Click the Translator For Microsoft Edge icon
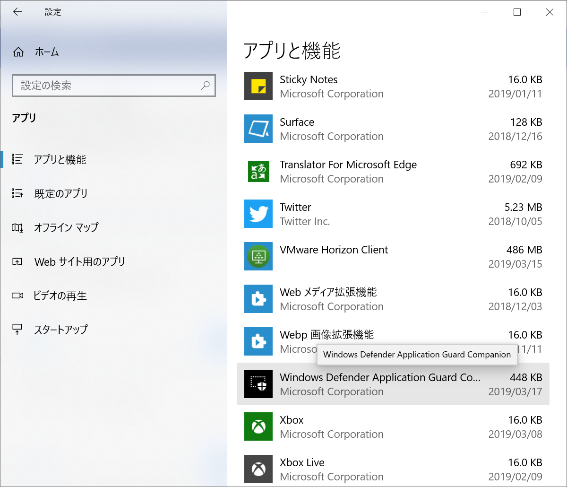This screenshot has height=487, width=567. pos(258,171)
